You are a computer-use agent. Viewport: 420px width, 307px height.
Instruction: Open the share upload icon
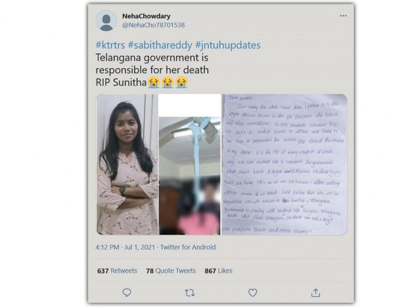pos(315,292)
